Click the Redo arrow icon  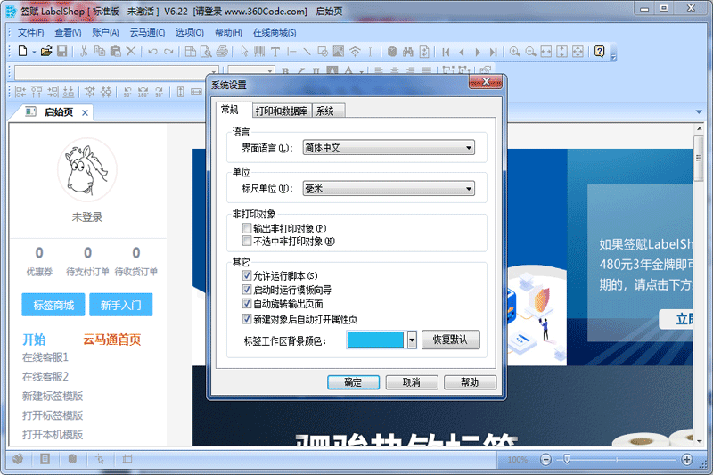pyautogui.click(x=168, y=52)
